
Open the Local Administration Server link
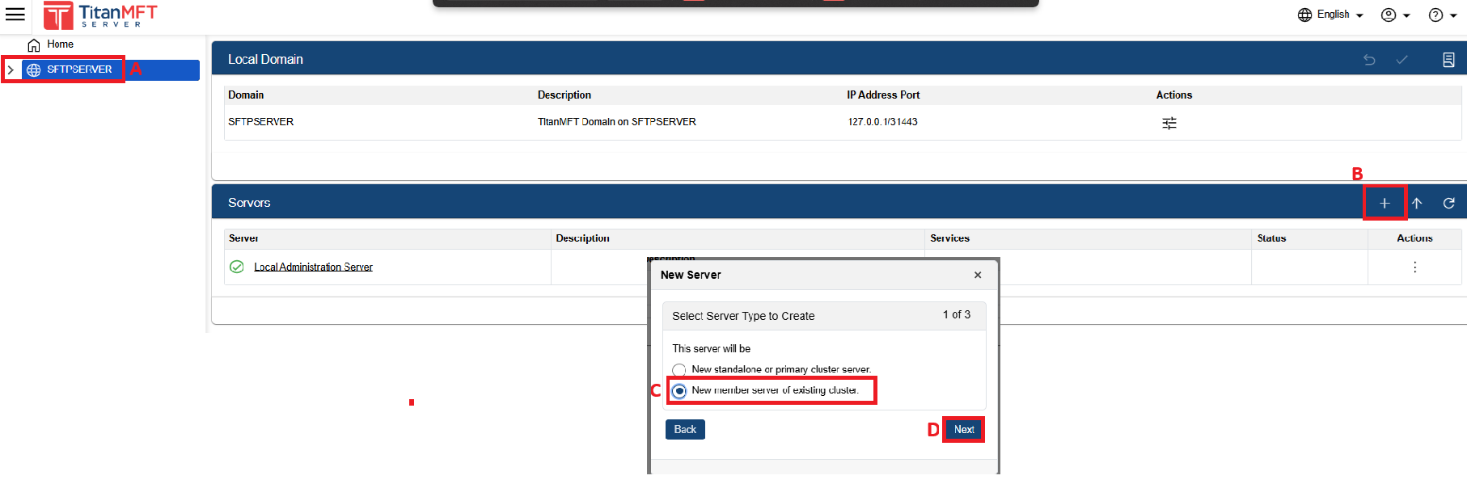point(313,267)
